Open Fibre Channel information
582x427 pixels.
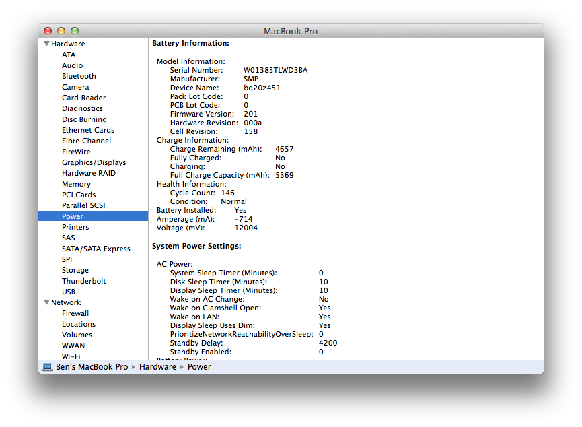click(x=87, y=141)
